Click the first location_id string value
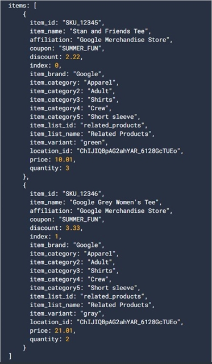Image resolution: width=212 pixels, height=364 pixels. (x=128, y=151)
